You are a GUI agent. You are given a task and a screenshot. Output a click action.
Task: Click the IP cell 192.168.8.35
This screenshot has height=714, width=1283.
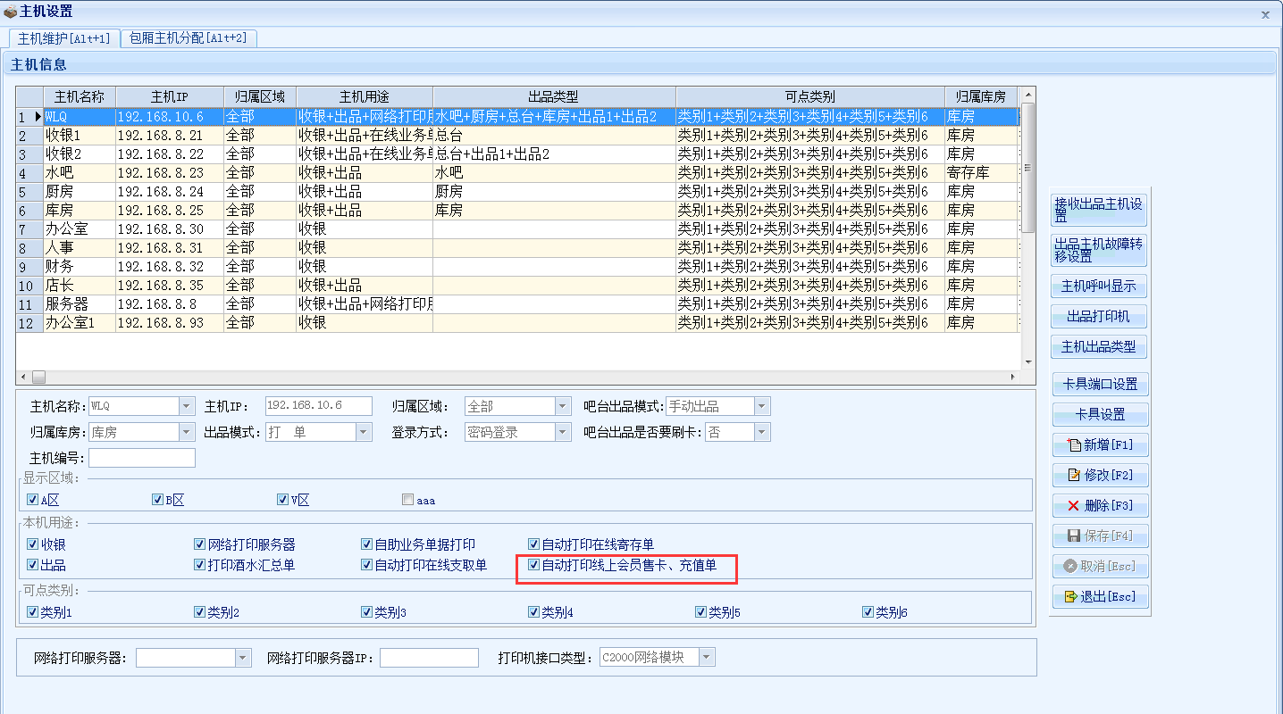point(170,285)
